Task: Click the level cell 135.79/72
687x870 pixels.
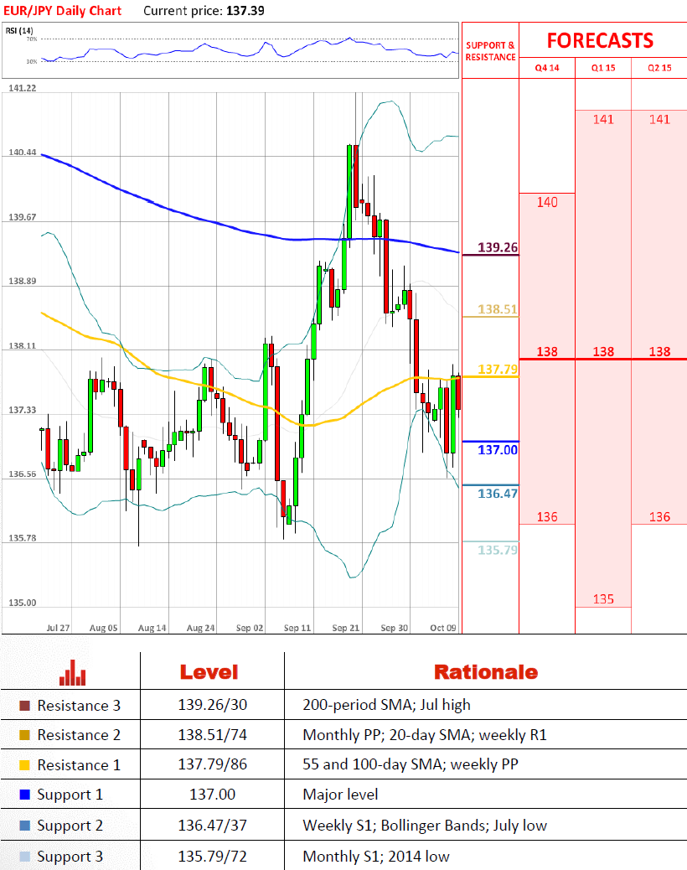Action: pos(212,857)
